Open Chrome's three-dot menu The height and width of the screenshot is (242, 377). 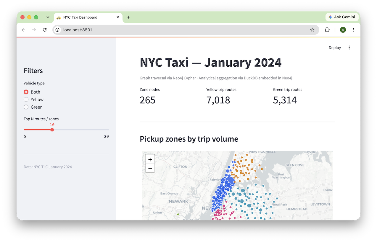(x=354, y=30)
